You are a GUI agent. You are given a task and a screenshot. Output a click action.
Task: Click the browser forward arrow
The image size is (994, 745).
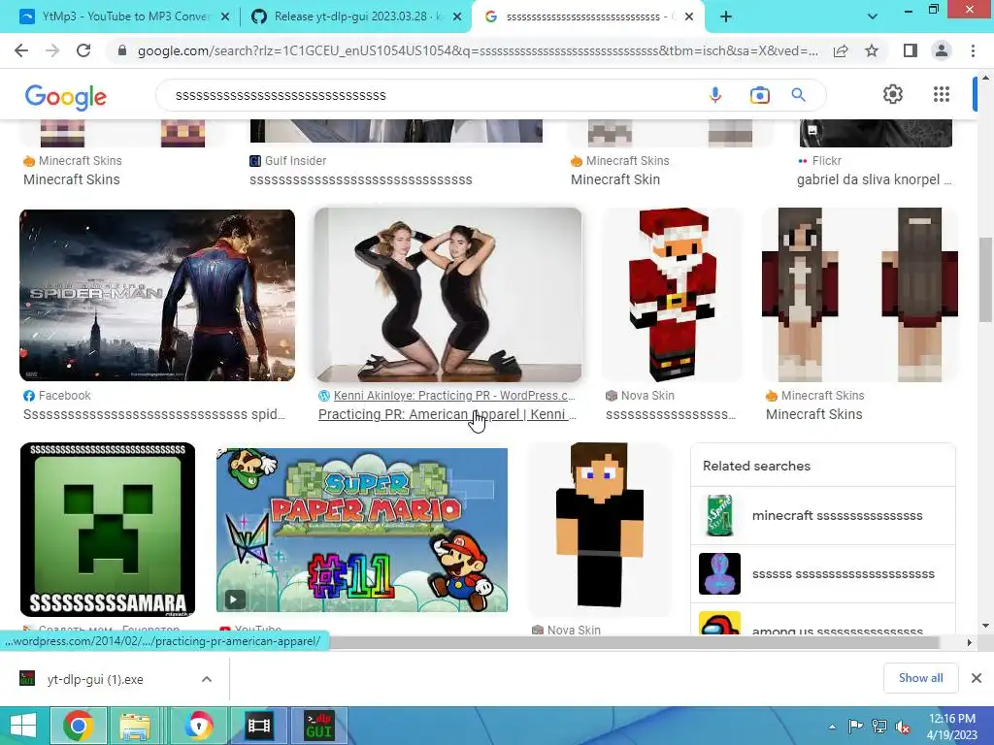(52, 50)
